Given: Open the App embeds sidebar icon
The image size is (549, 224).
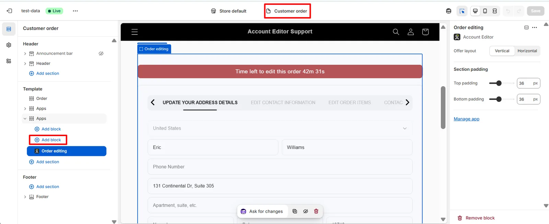Looking at the screenshot, I should click(9, 61).
